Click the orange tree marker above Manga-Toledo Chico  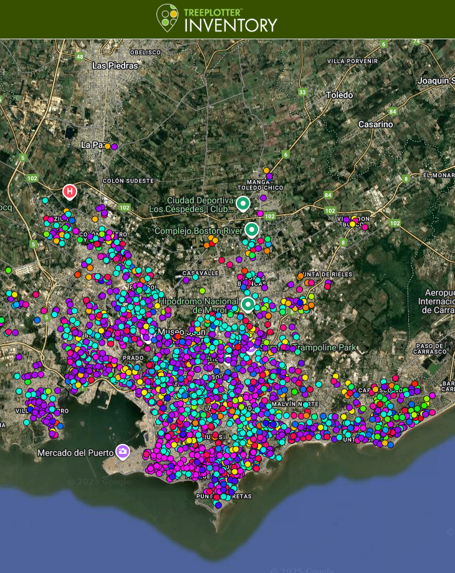point(267,170)
